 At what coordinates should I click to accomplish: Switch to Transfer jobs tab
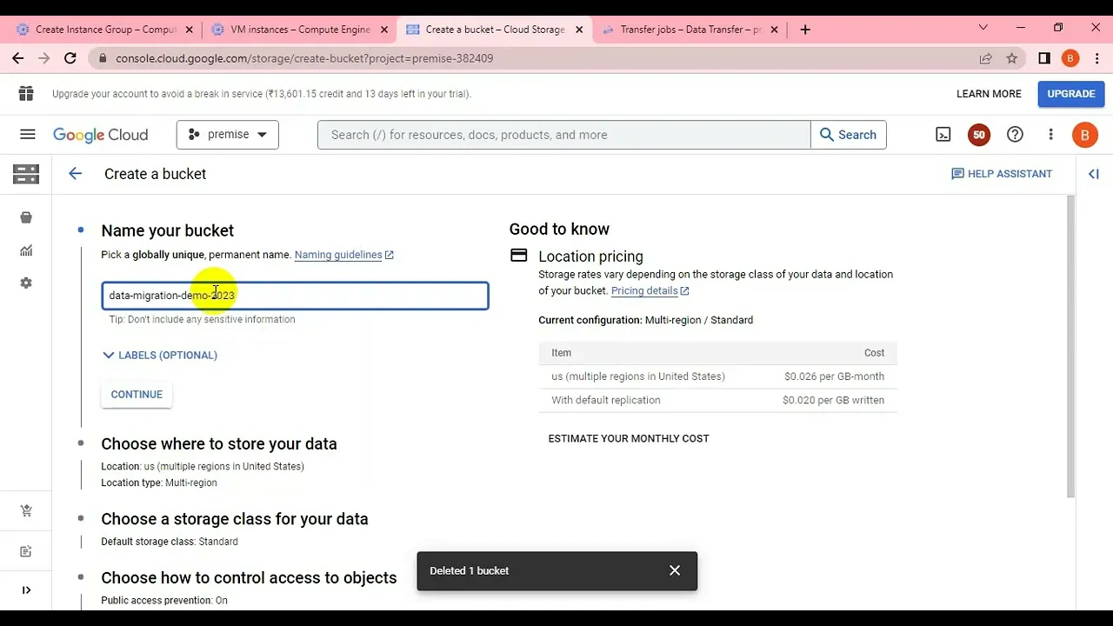690,30
